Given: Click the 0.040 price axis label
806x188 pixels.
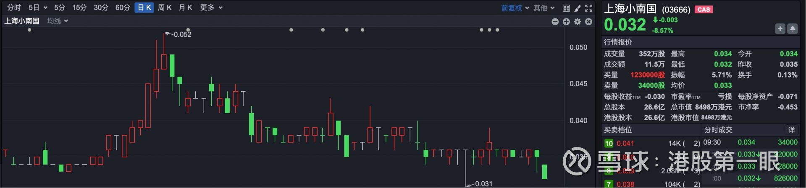Looking at the screenshot, I should (x=578, y=121).
